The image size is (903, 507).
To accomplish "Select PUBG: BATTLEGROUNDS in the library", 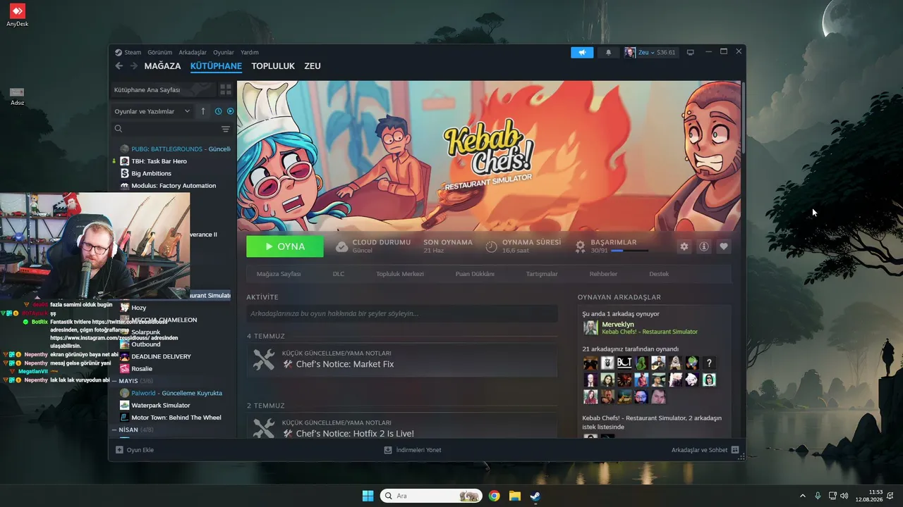I will pos(175,149).
